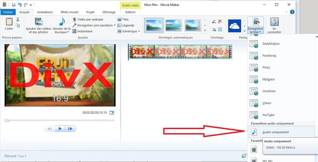Click the red X remove icon in Montage
Viewport: 318px width, 162px height.
pyautogui.click(x=220, y=21)
